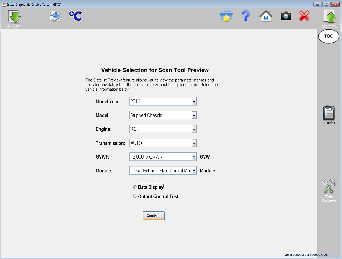The image size is (342, 259).
Task: Close the IDSS window
Action: (335, 4)
